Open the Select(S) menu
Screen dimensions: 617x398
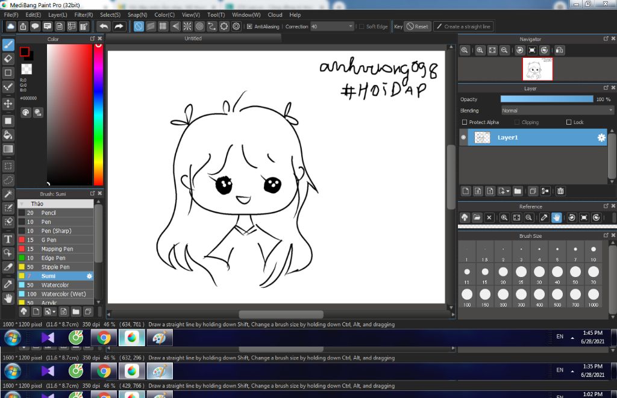[x=110, y=15]
